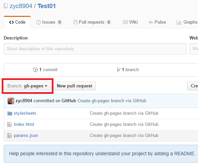Click the branch fork icon near 1 branch
This screenshot has width=198, height=166.
tap(118, 70)
